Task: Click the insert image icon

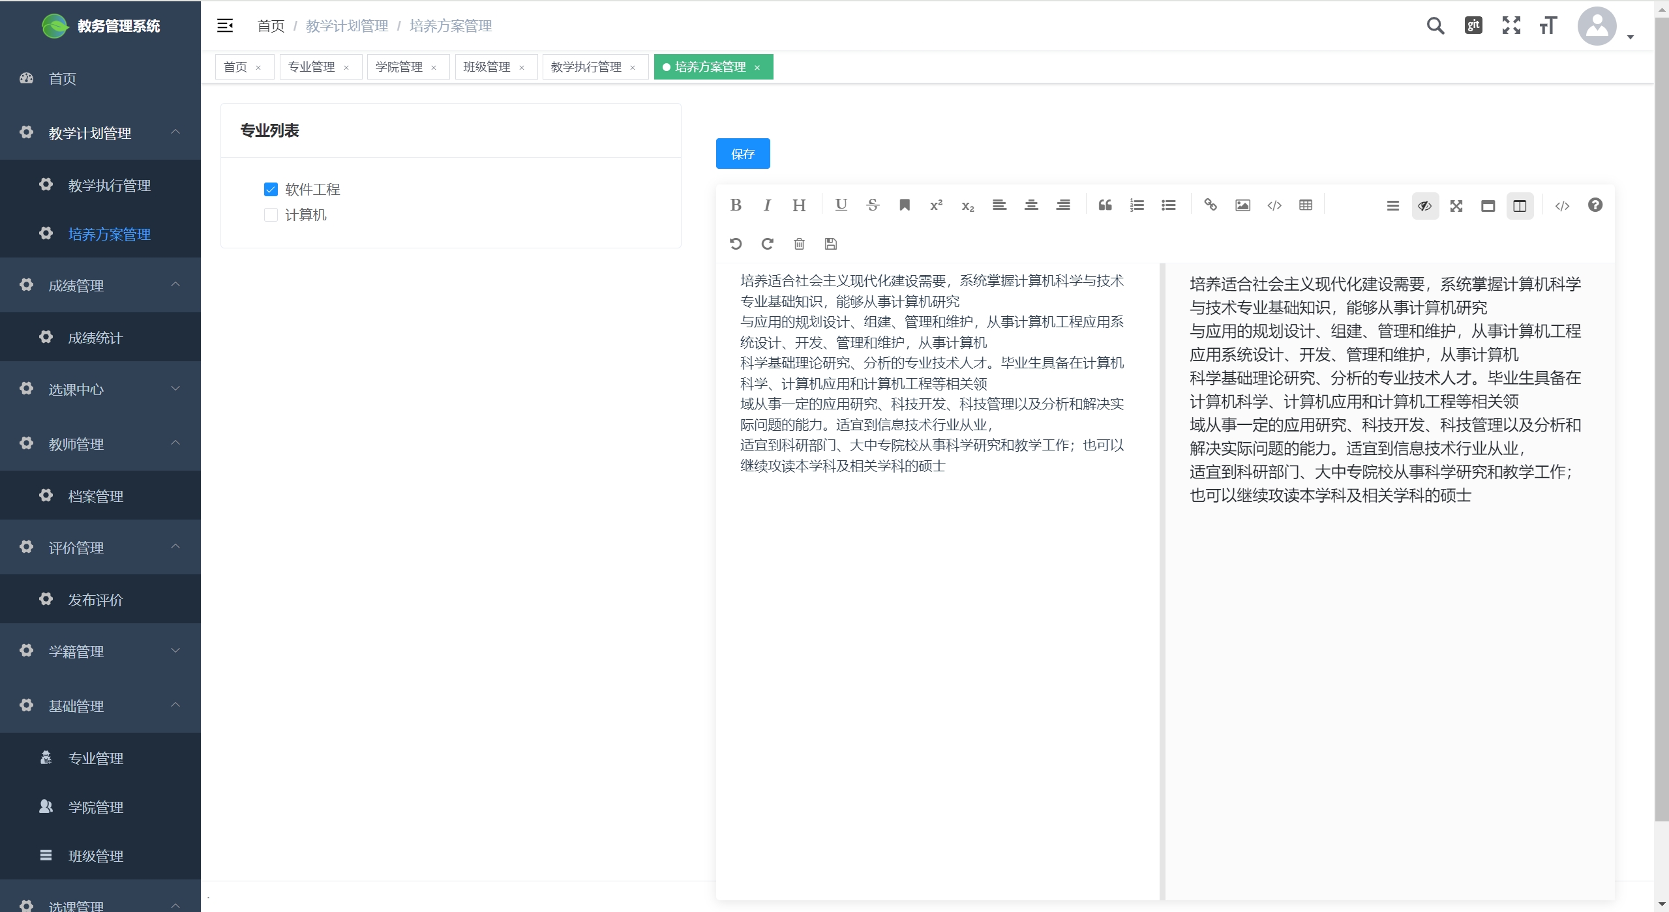Action: [1242, 205]
